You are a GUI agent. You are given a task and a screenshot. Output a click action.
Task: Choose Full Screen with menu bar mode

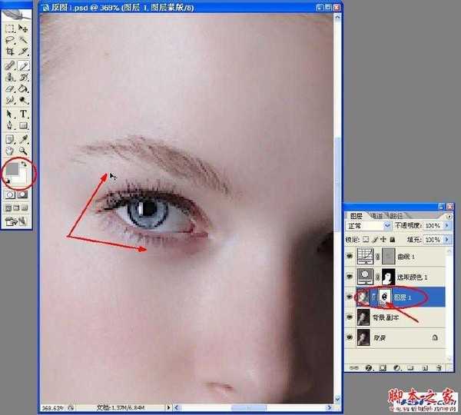[x=16, y=208]
